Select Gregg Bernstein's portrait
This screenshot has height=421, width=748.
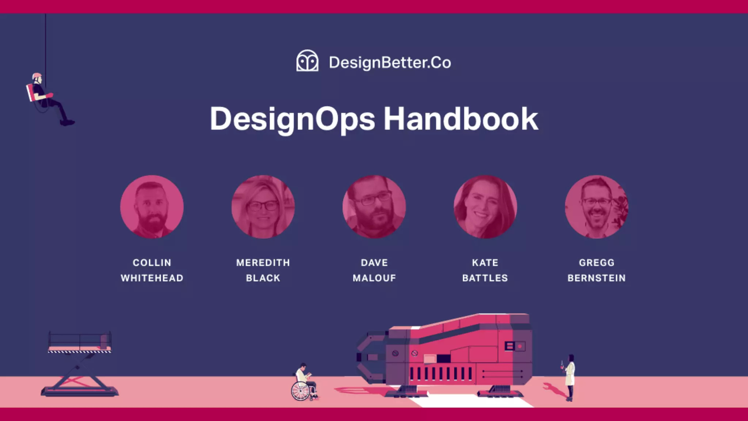click(x=596, y=207)
